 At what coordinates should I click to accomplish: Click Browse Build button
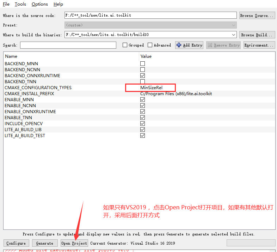pyautogui.click(x=257, y=35)
